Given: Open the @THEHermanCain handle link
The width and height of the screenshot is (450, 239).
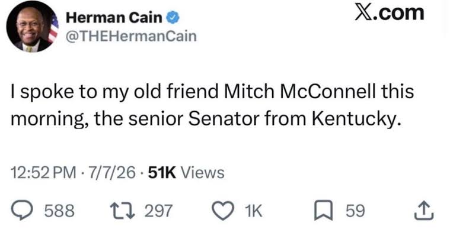Looking at the screenshot, I should tap(131, 36).
